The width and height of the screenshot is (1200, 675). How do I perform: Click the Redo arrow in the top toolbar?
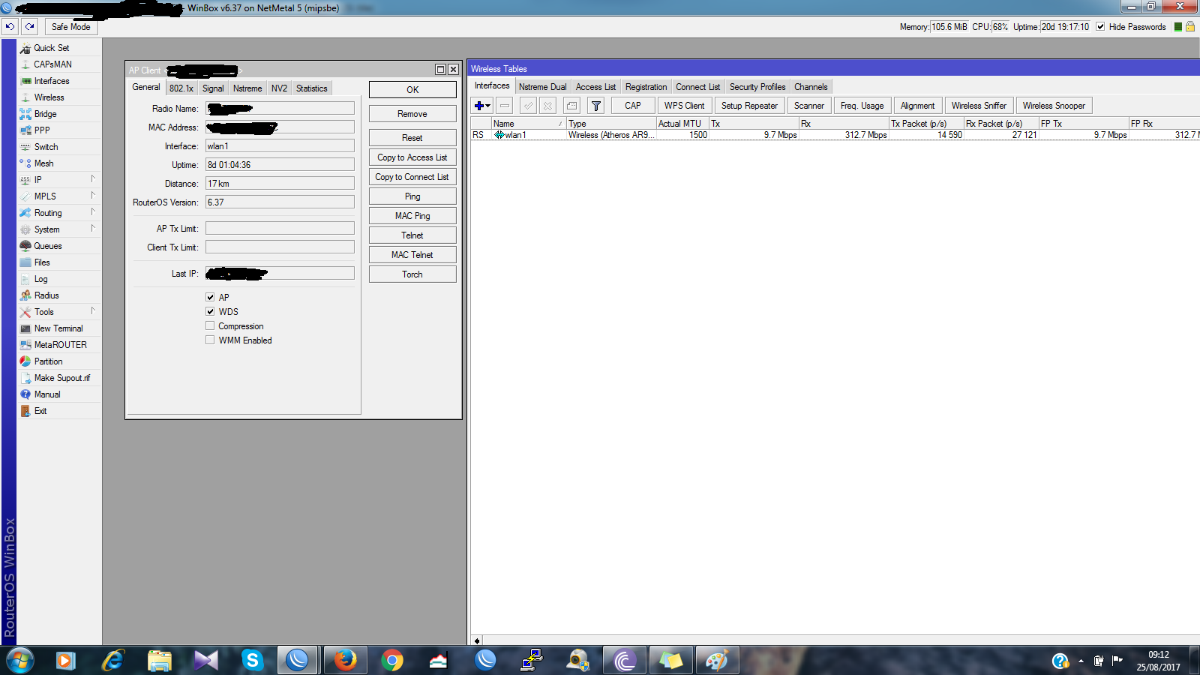[x=30, y=26]
